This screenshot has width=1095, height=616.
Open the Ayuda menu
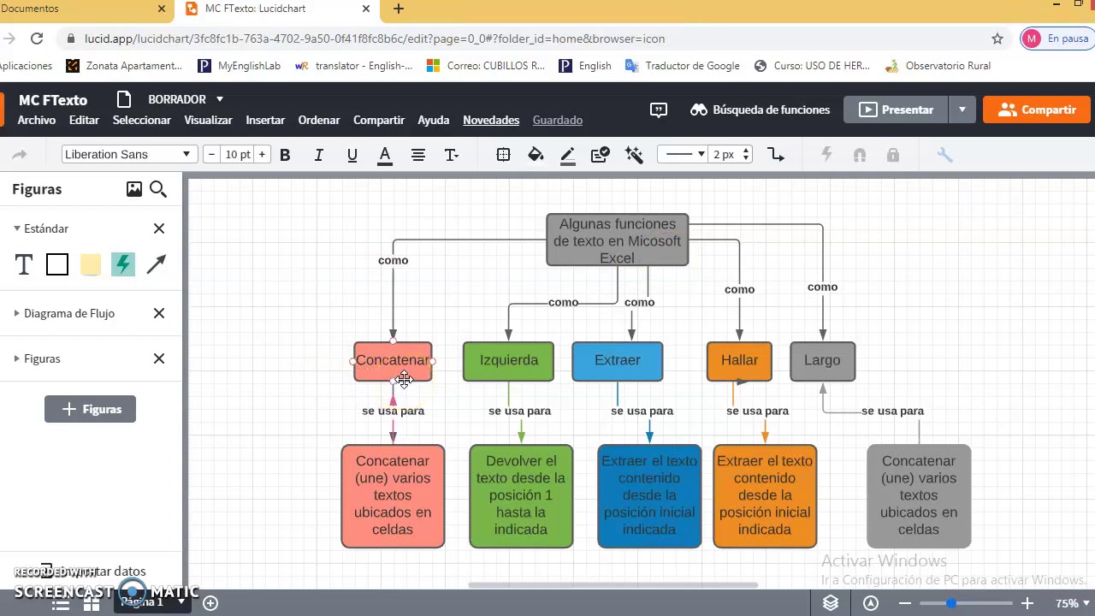434,120
